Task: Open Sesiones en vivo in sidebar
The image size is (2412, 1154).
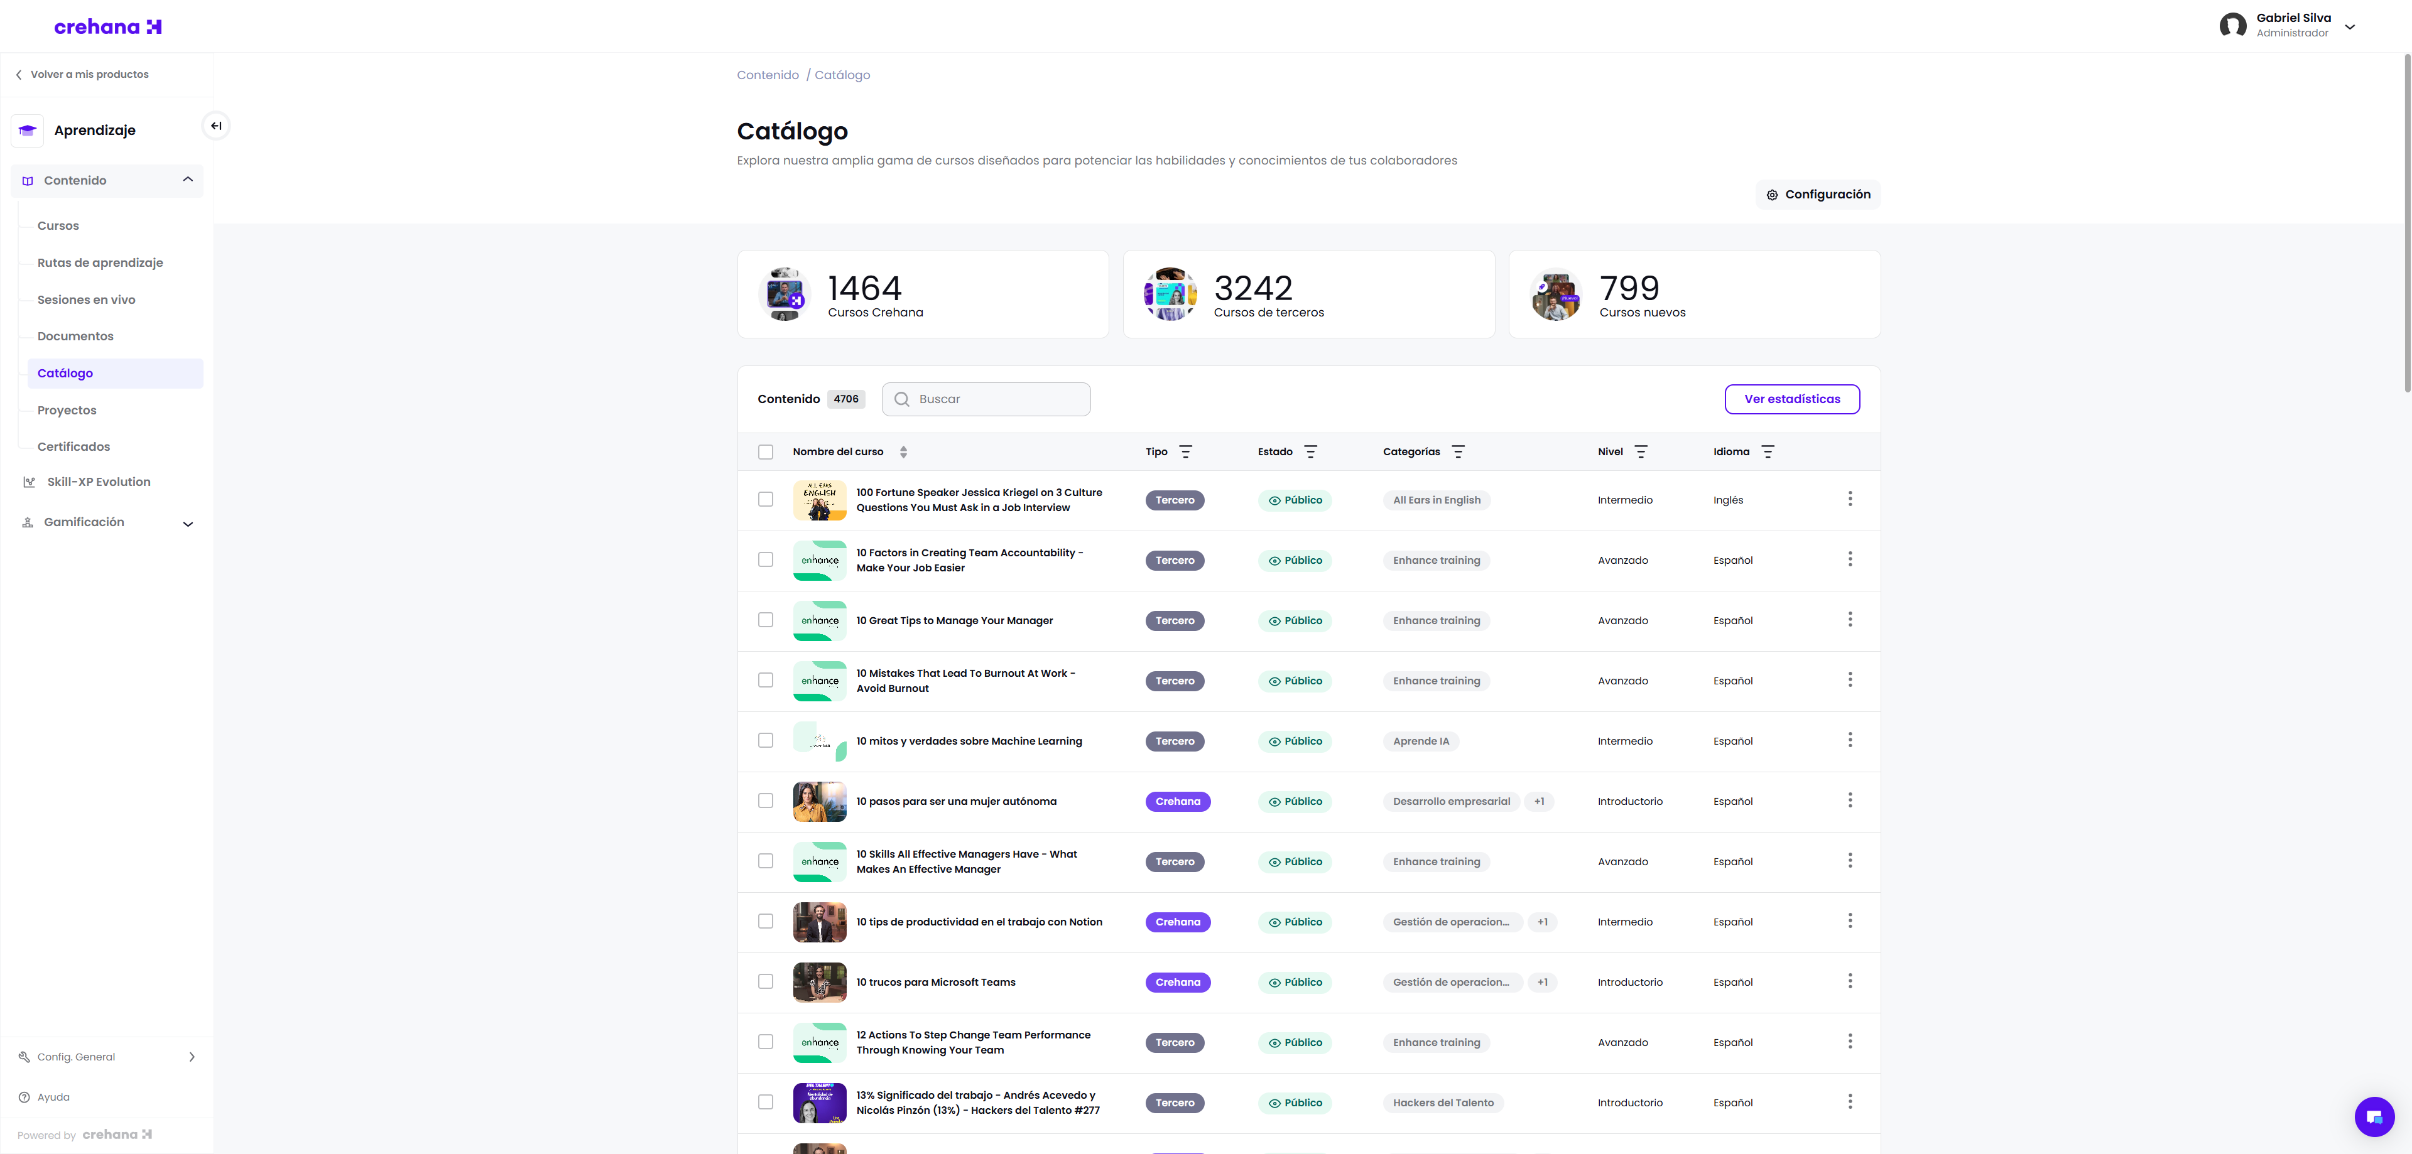Action: [x=86, y=299]
